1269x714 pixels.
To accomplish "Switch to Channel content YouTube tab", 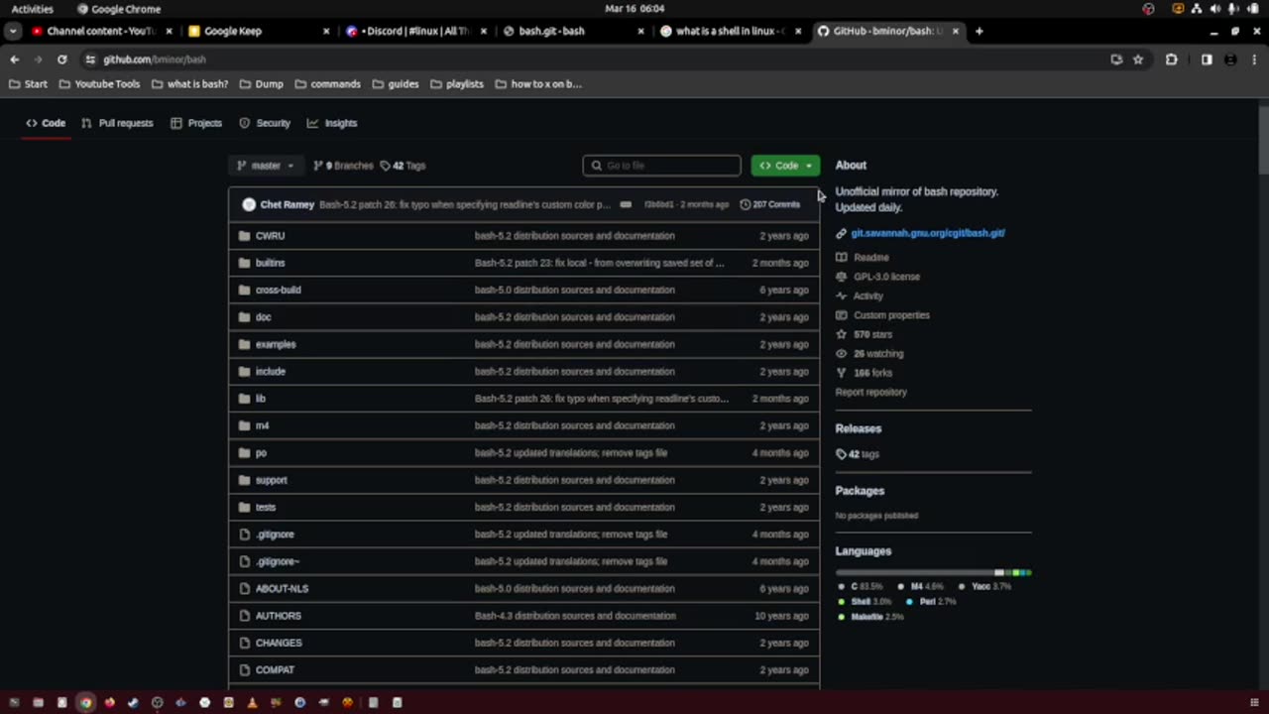I will 101,31.
